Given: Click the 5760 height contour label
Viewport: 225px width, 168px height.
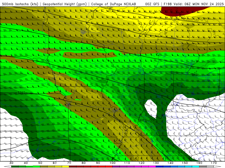Looking at the screenshot, I should [21, 93].
